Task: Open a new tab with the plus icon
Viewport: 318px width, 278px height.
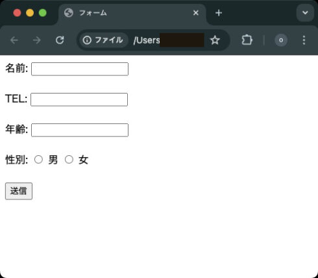Action: click(219, 13)
